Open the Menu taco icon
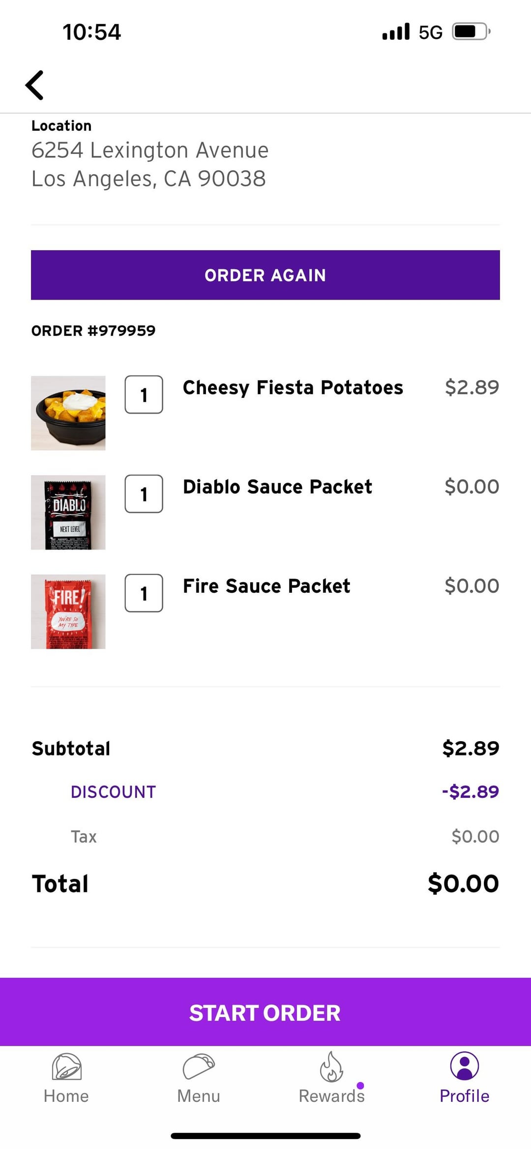Screen dimensions: 531x1149 [x=199, y=1066]
